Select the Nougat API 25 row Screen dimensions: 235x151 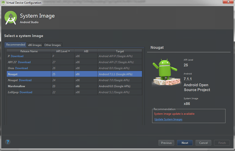coord(74,74)
